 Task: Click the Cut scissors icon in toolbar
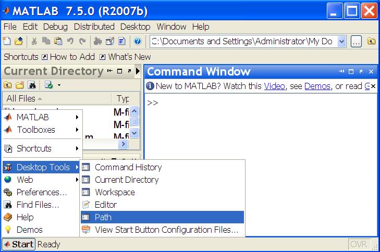34,42
